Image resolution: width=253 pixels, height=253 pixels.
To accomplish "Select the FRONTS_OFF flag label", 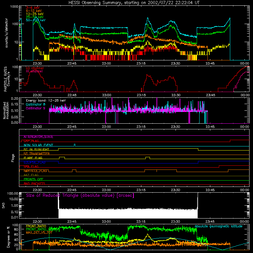I will tap(34, 179).
